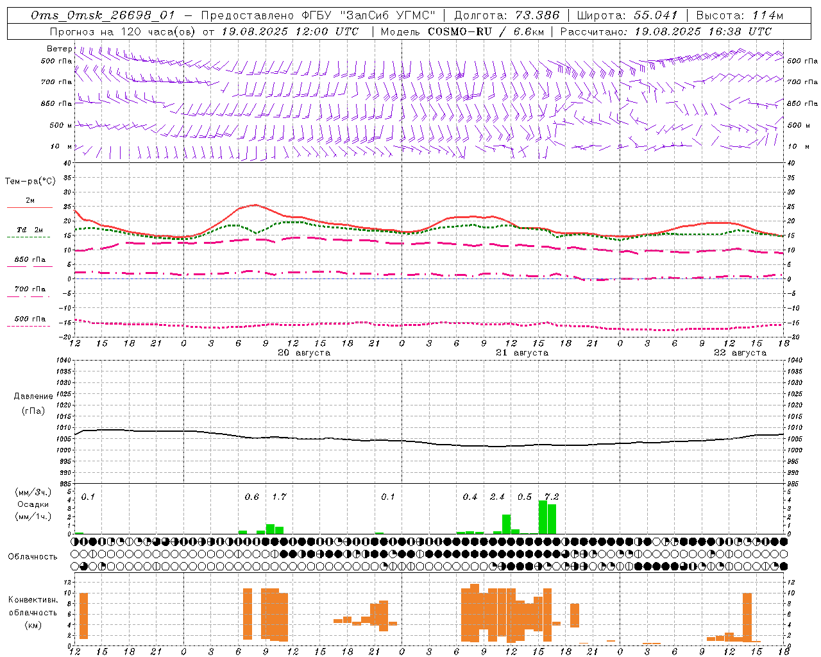
Task: Click the Высота: 114м entry
Action: coord(740,15)
